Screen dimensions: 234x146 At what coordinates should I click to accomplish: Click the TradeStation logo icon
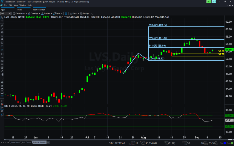pos(2,2)
